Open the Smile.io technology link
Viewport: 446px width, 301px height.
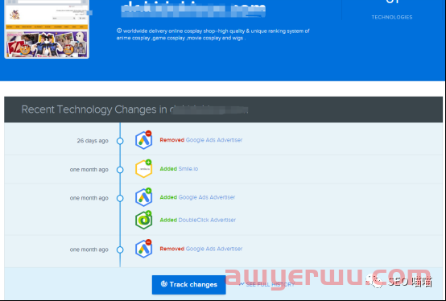pyautogui.click(x=188, y=168)
